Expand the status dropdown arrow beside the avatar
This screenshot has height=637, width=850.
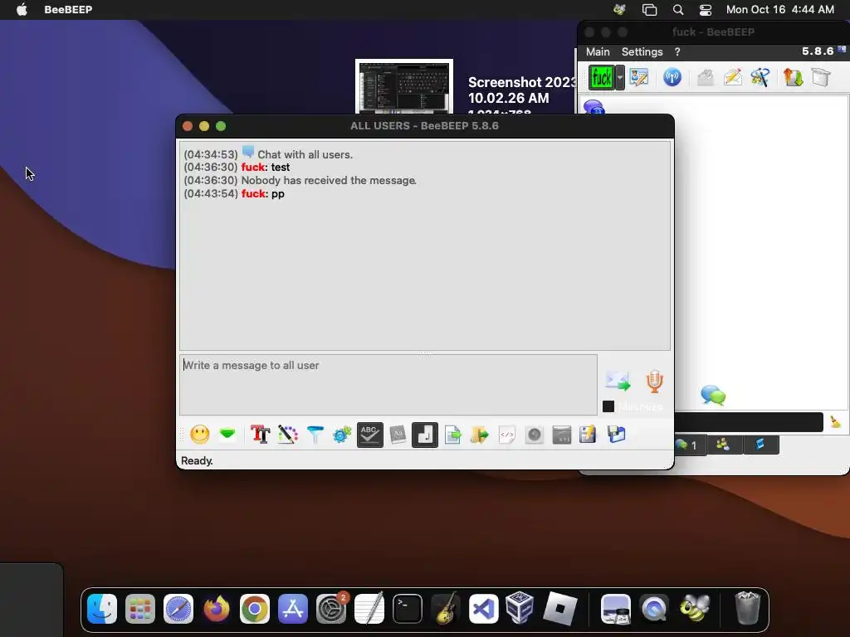coord(620,77)
